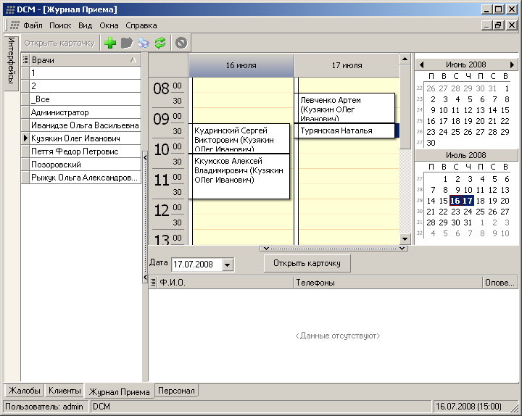Image resolution: width=522 pixels, height=416 pixels.
Task: Collapse the doctors panel with upper splitter arrow
Action: point(145,157)
